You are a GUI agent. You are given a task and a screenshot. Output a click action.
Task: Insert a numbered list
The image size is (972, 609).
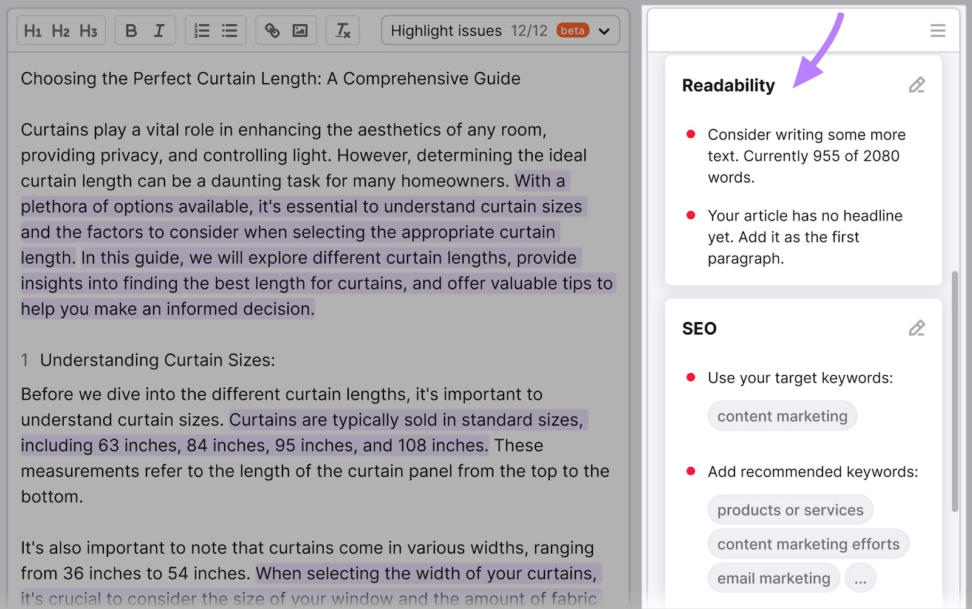coord(202,31)
